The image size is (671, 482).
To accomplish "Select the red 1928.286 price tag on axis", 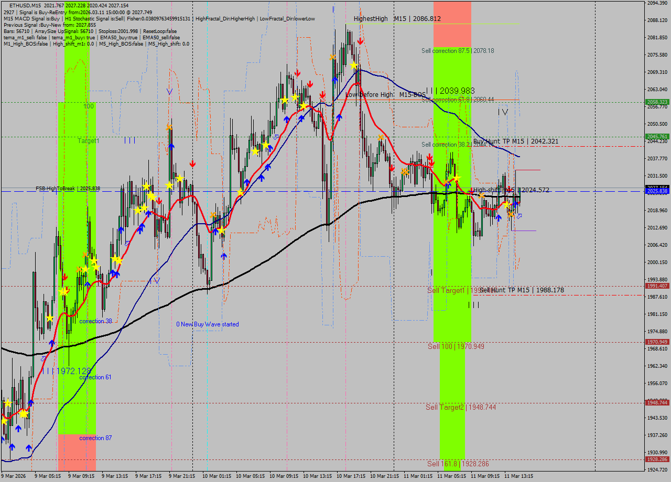I will point(656,459).
